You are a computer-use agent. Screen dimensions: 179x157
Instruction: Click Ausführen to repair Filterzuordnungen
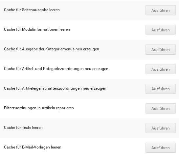pos(161,109)
